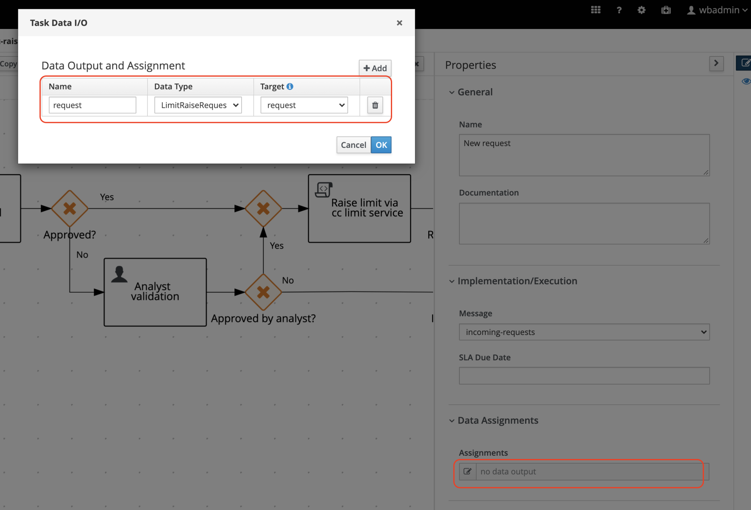This screenshot has height=510, width=751.
Task: Open the Message incoming-requests dropdown
Action: [584, 332]
